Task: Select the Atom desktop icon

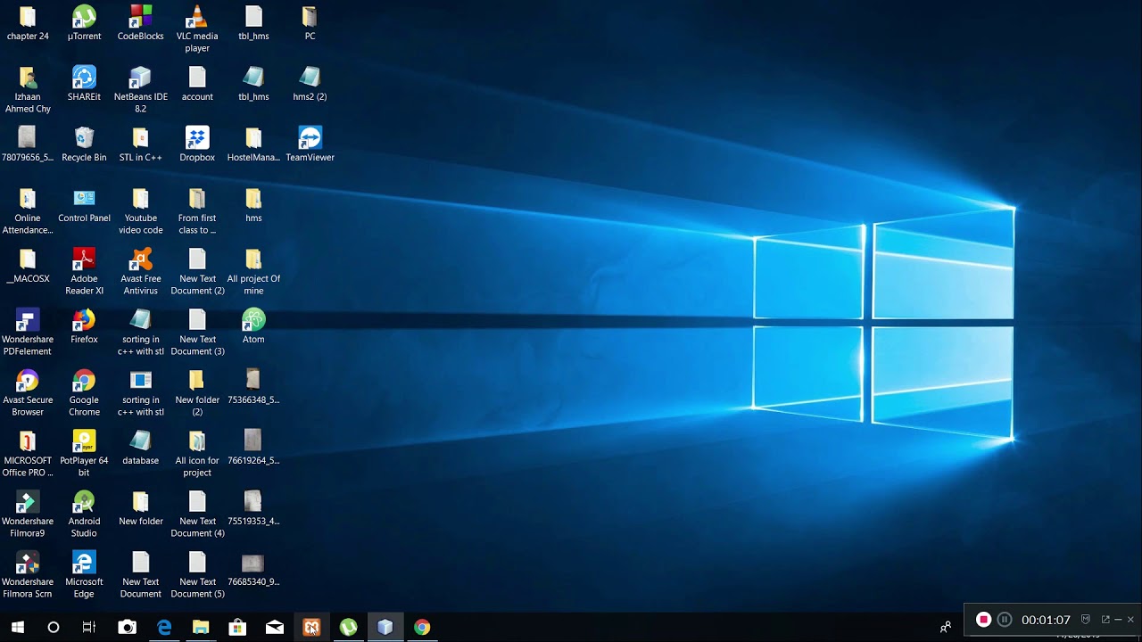Action: pos(253,326)
